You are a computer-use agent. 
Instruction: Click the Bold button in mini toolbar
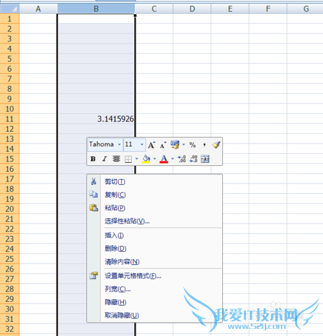tap(93, 159)
